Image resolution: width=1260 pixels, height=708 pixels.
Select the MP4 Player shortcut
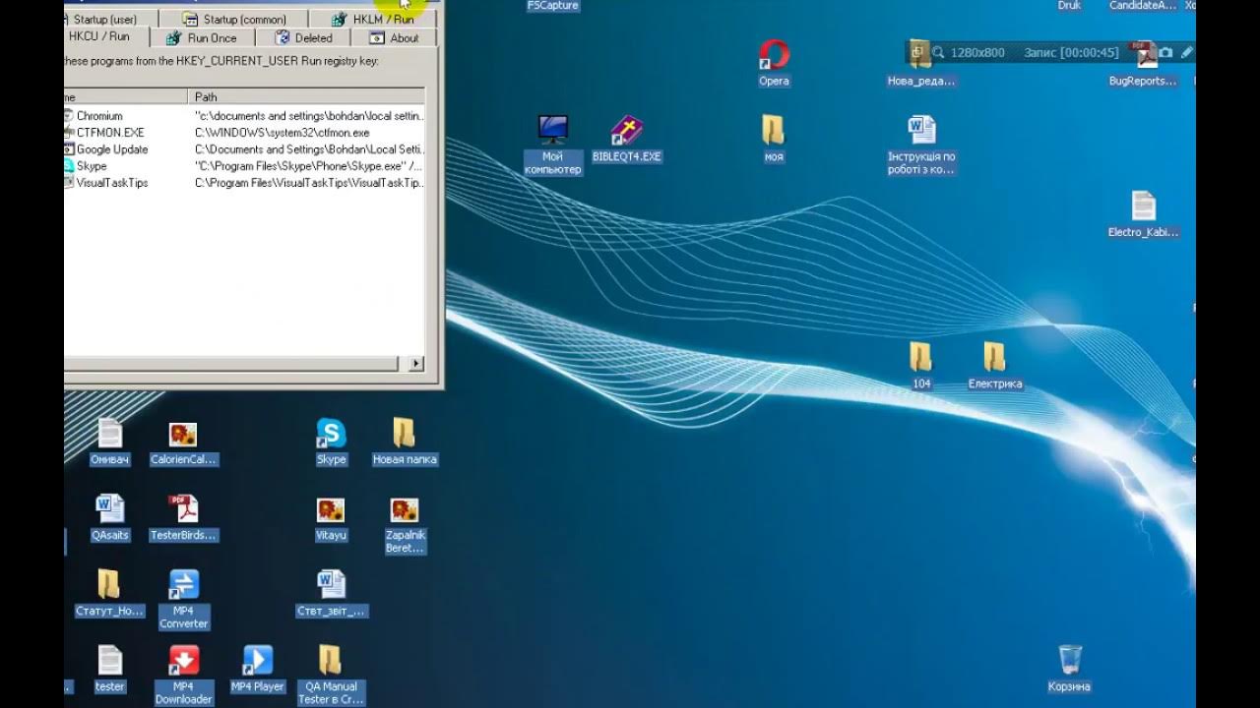257,669
